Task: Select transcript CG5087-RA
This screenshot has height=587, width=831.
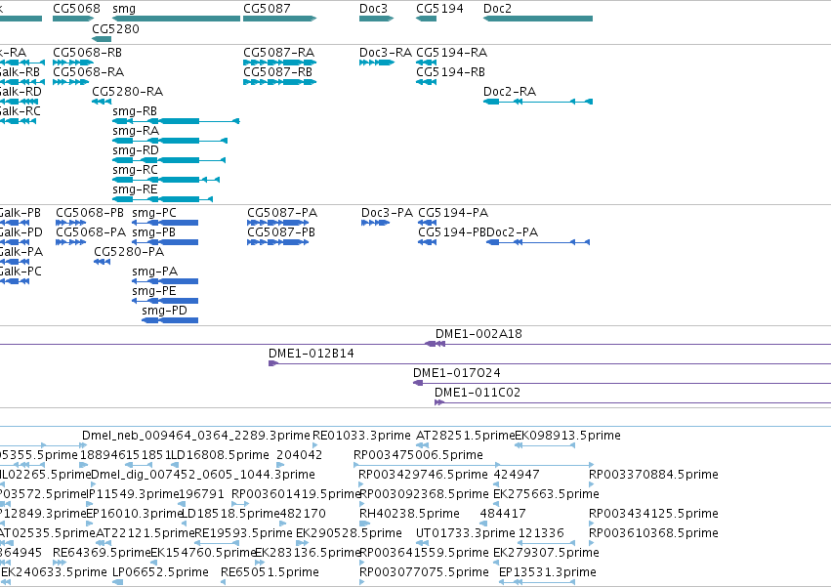Action: click(278, 53)
